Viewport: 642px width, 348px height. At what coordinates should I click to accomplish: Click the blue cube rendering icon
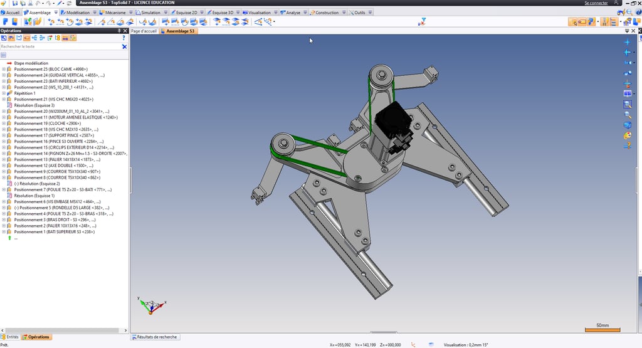click(x=627, y=125)
